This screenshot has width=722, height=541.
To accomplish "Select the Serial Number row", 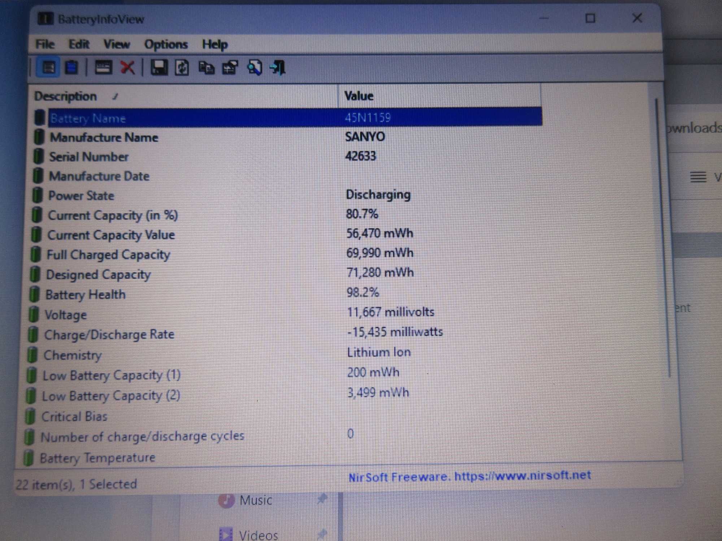I will click(287, 156).
